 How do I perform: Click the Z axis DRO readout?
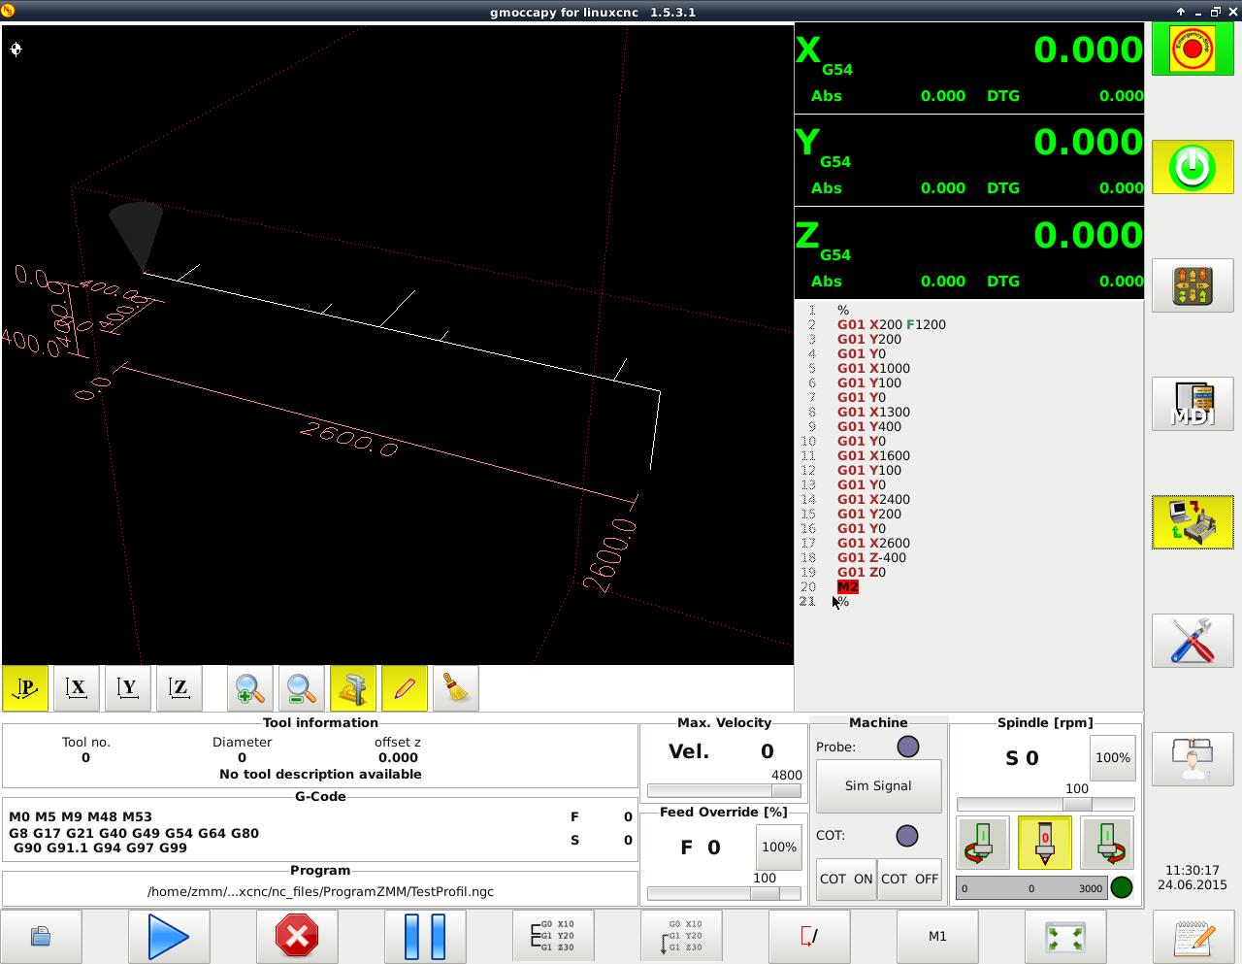969,252
